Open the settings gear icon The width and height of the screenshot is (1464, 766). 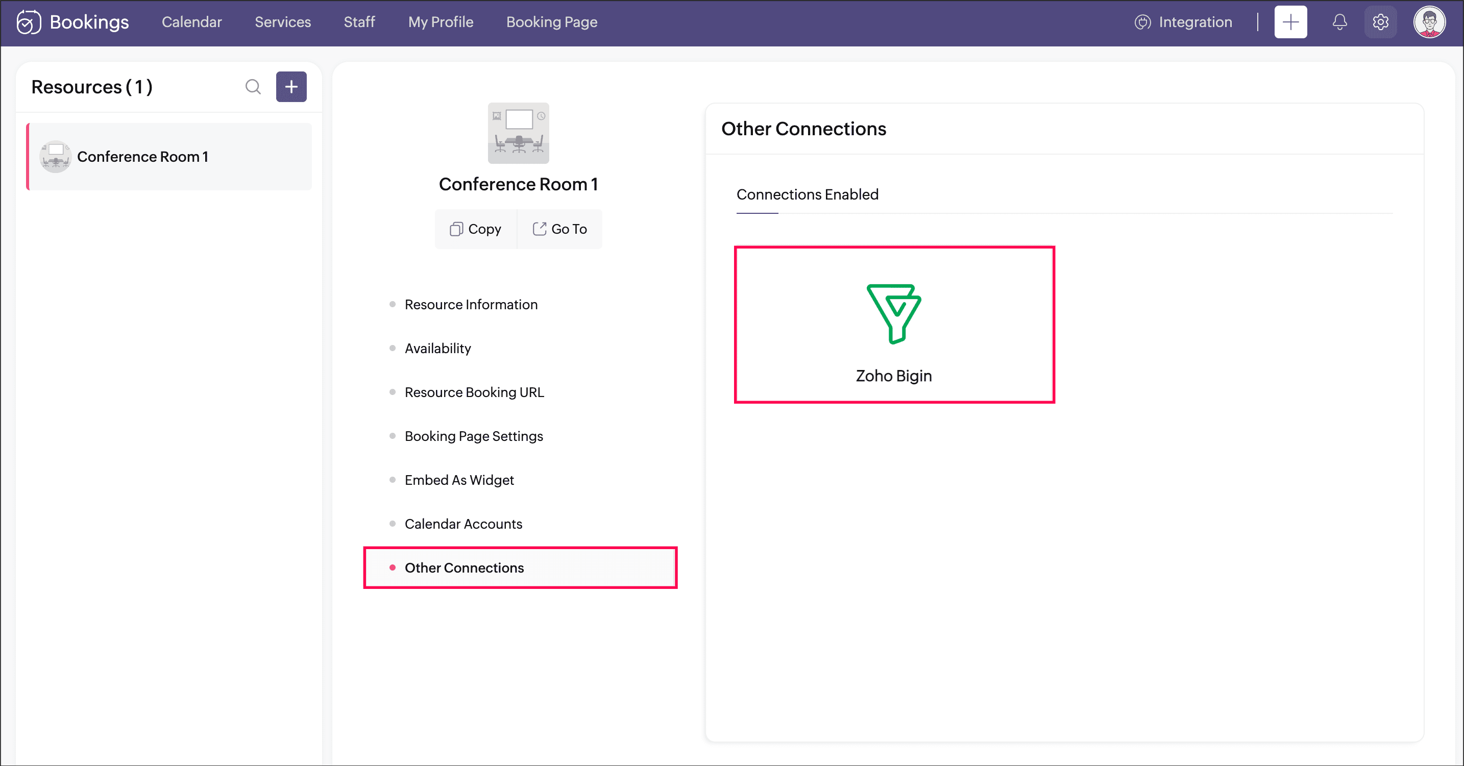[x=1380, y=22]
